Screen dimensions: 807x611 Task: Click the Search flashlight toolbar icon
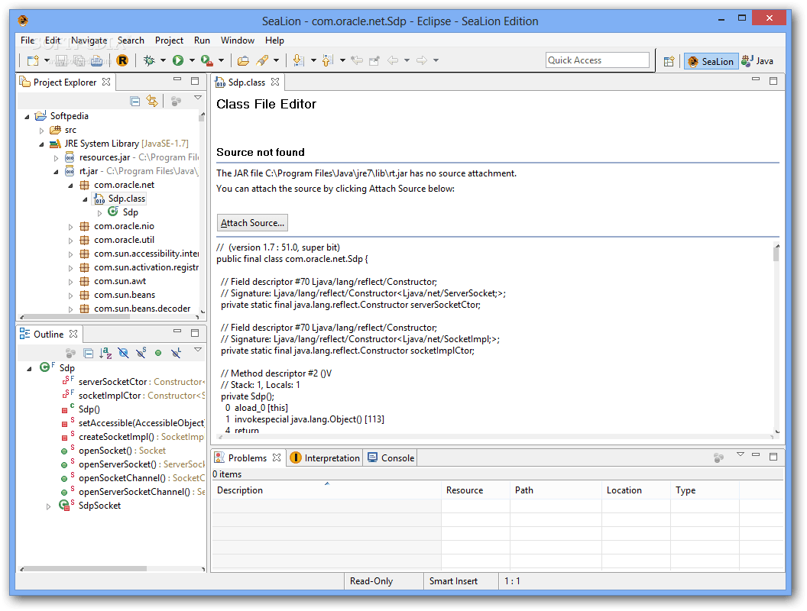pos(262,60)
